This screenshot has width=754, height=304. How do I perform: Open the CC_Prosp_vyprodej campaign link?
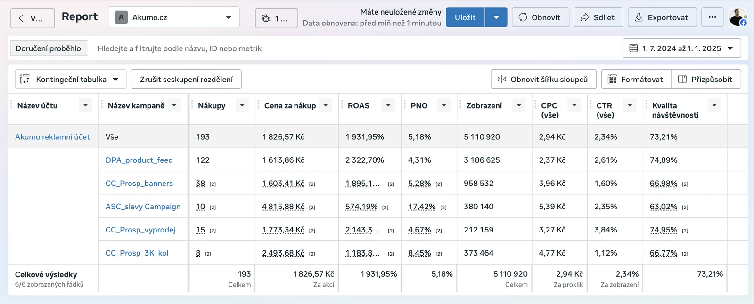point(140,230)
